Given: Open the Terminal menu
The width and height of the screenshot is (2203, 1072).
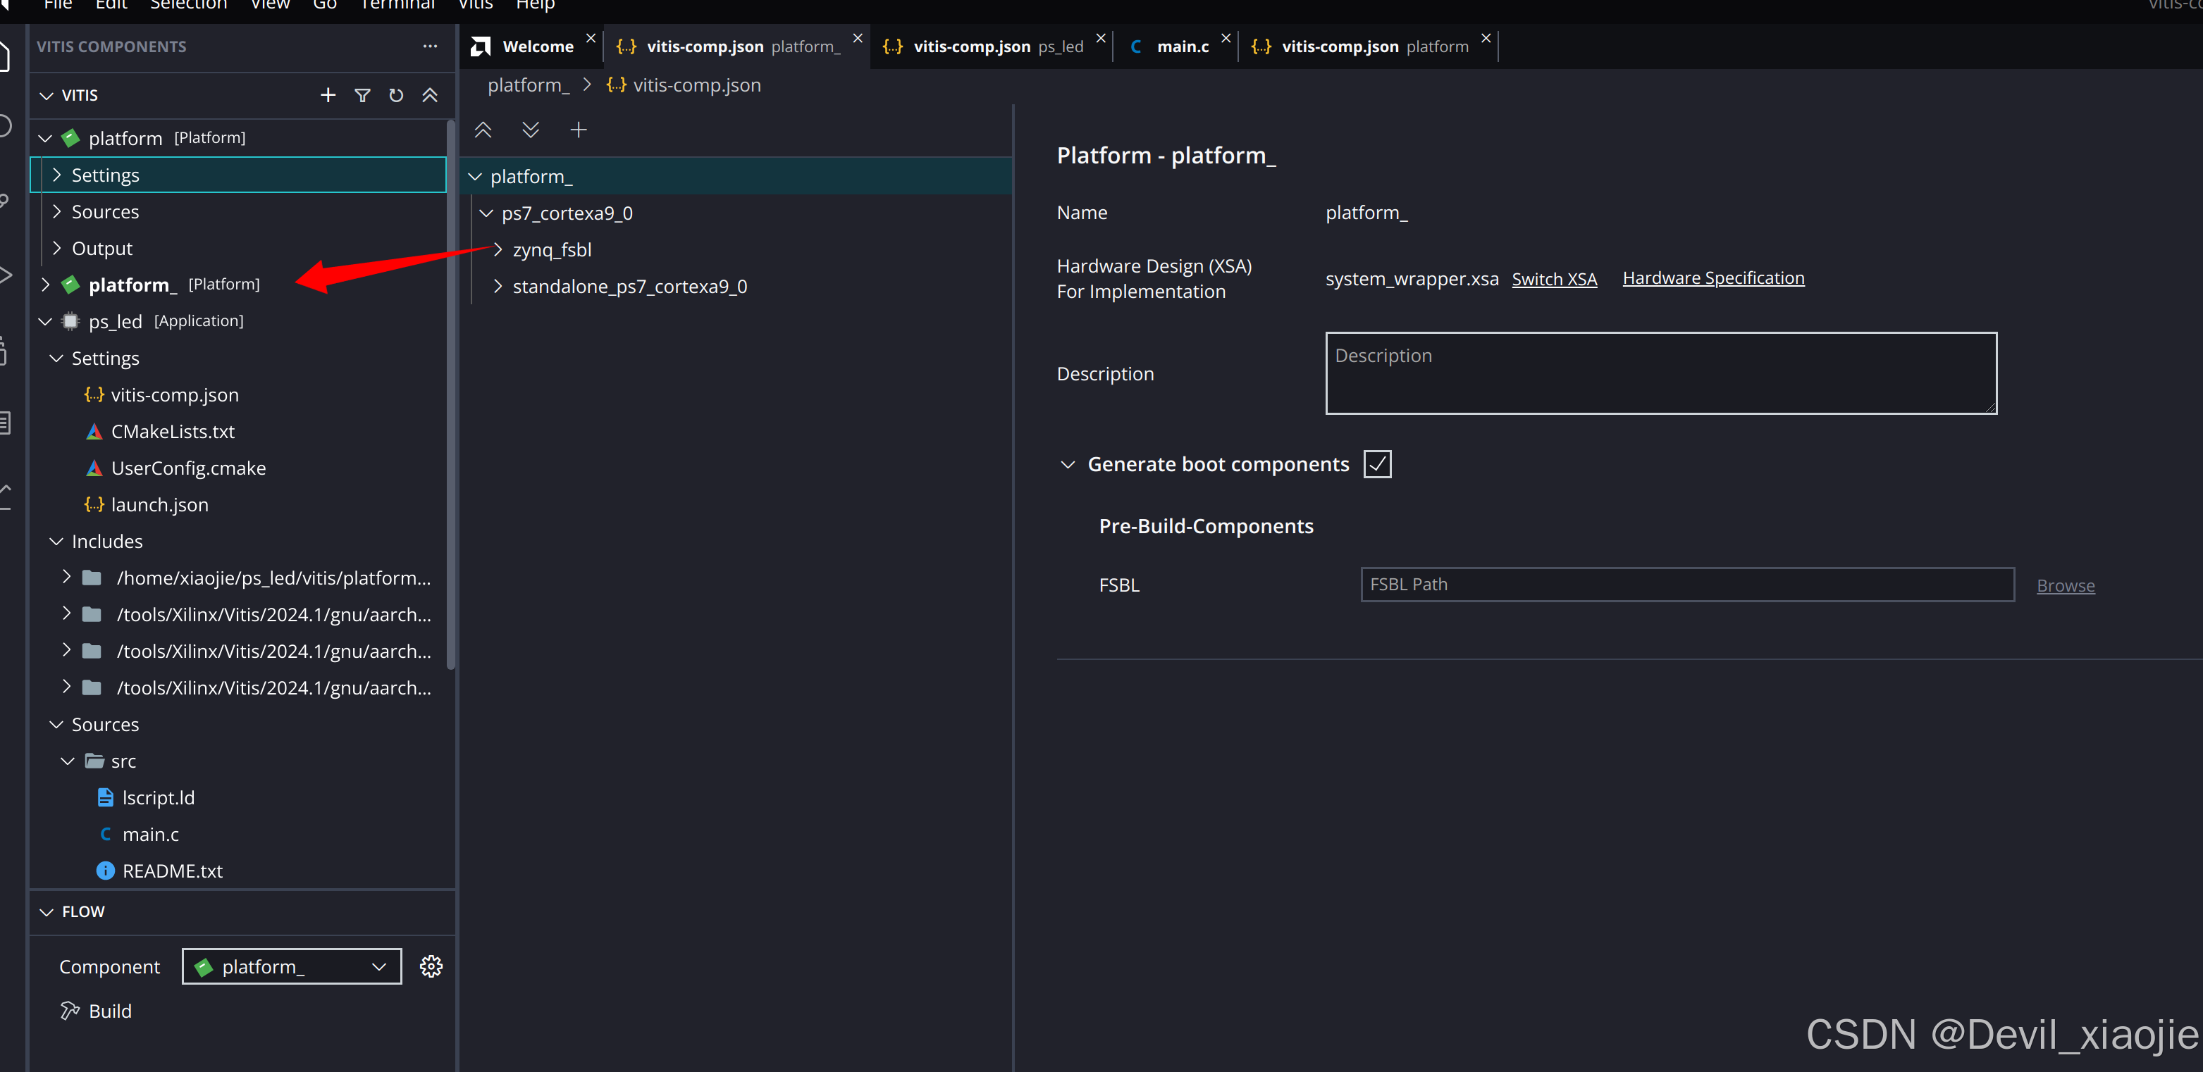Looking at the screenshot, I should click(x=397, y=5).
